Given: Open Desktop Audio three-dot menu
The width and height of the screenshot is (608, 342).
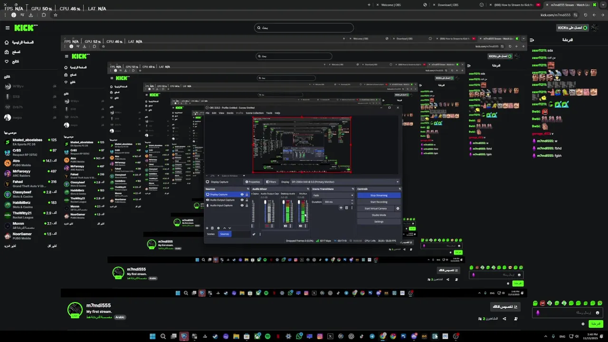Looking at the screenshot, I should pyautogui.click(x=290, y=226).
